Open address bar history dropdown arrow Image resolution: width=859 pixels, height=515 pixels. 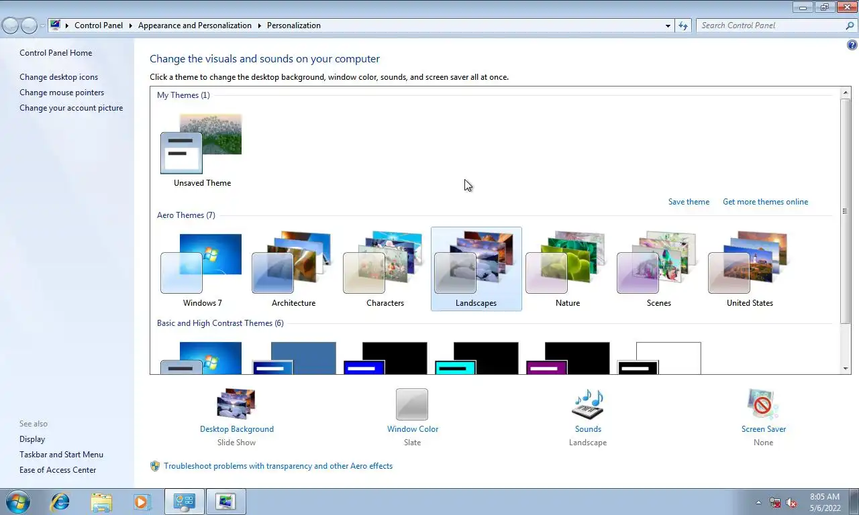coord(668,25)
